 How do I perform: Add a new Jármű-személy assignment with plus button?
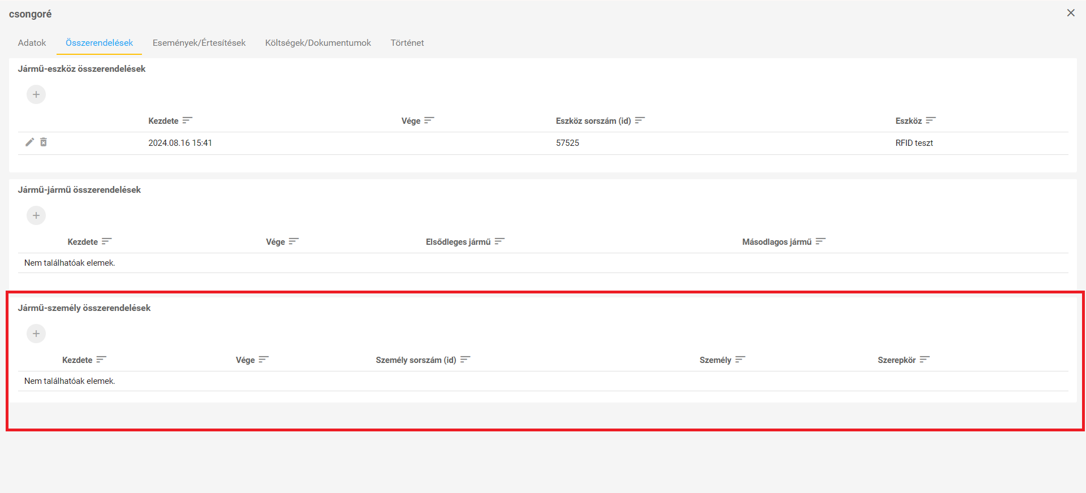pyautogui.click(x=36, y=334)
